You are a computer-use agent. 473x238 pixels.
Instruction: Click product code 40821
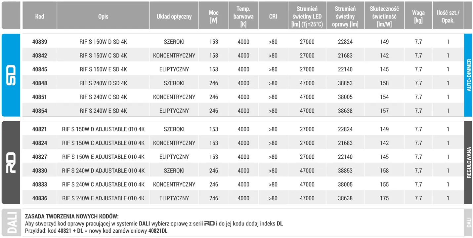40,129
